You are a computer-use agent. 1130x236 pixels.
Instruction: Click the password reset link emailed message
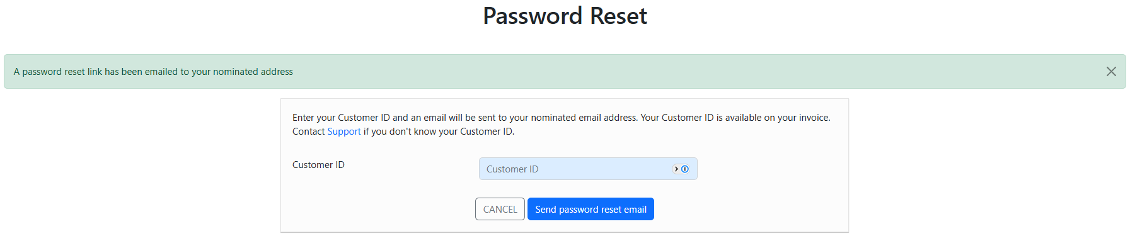tap(153, 72)
